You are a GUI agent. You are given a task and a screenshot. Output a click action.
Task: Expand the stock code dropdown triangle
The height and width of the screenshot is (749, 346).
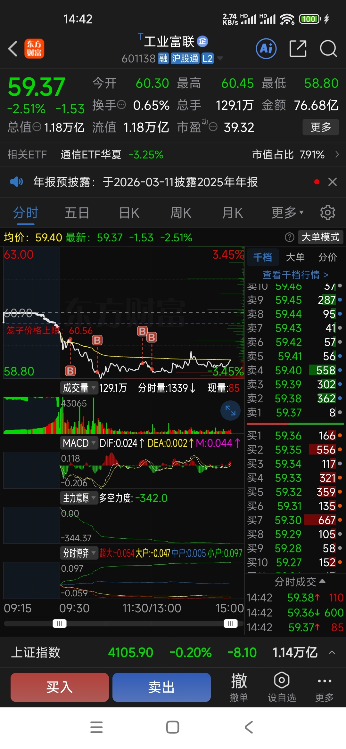pyautogui.click(x=220, y=58)
